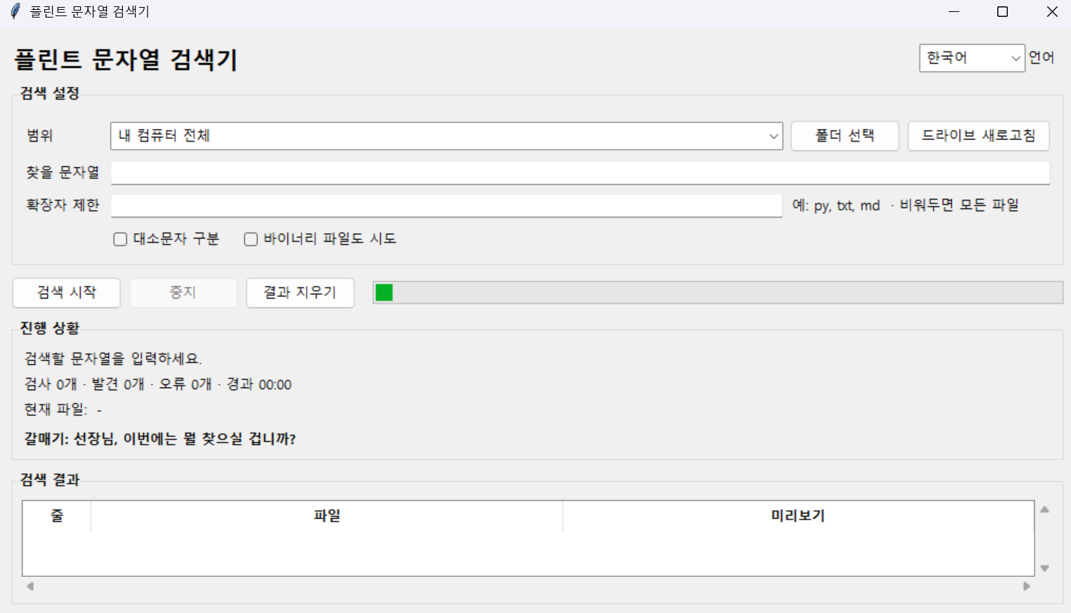Viewport: 1071px width, 613px height.
Task: Click the results scroll left arrow
Action: (x=30, y=586)
